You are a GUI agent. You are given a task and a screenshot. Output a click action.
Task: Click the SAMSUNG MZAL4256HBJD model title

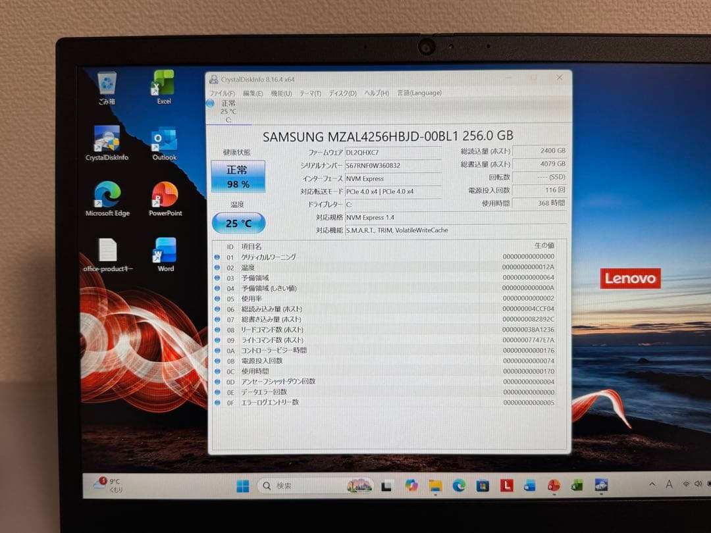pos(388,136)
